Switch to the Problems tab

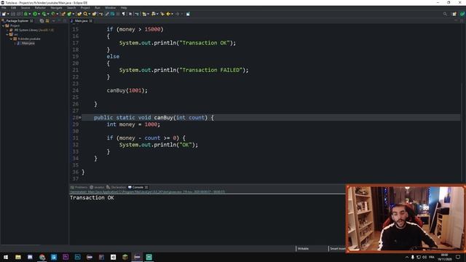click(79, 187)
